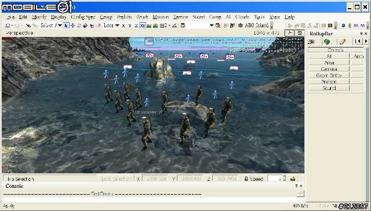
Task: Click the delete named selection icon
Action: [218, 26]
